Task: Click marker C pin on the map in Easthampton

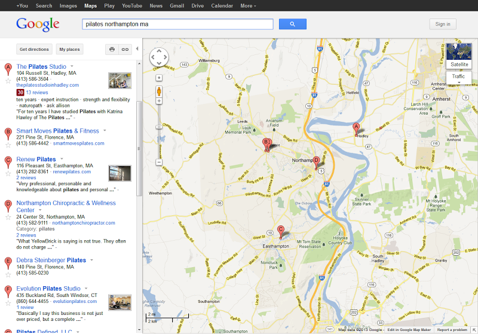Action: coord(281,232)
